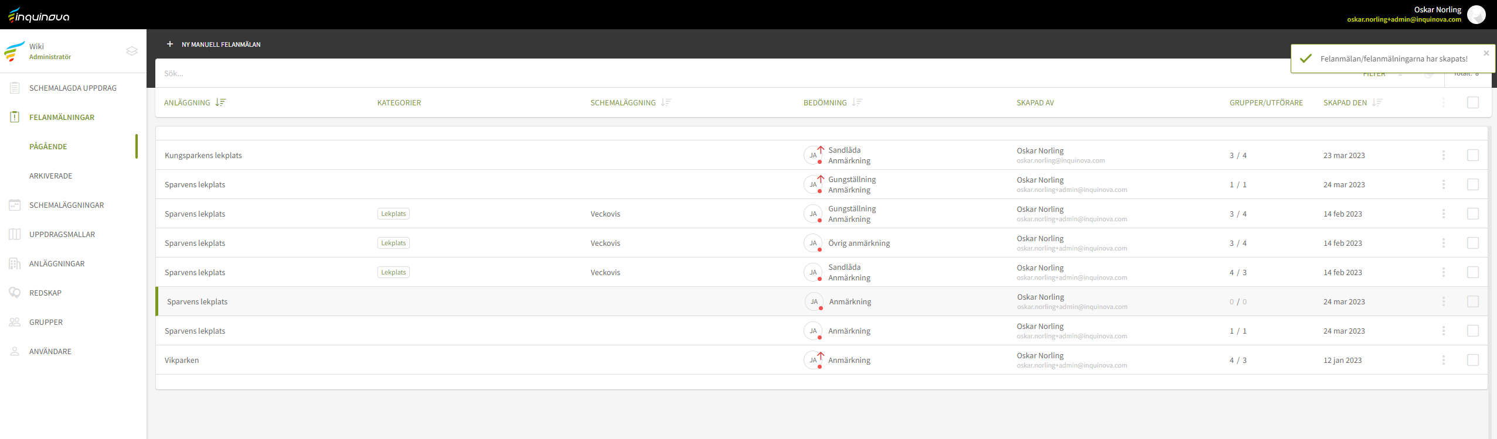Click the Redskap tools icon
This screenshot has height=439, width=1497.
(x=15, y=293)
